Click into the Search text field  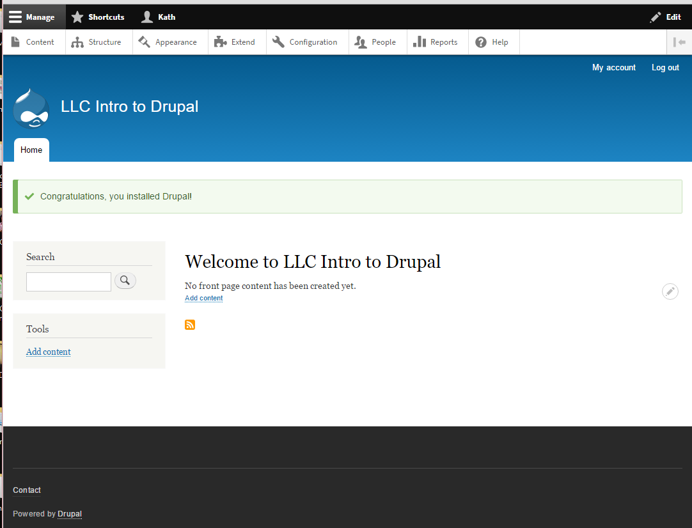[x=69, y=282]
